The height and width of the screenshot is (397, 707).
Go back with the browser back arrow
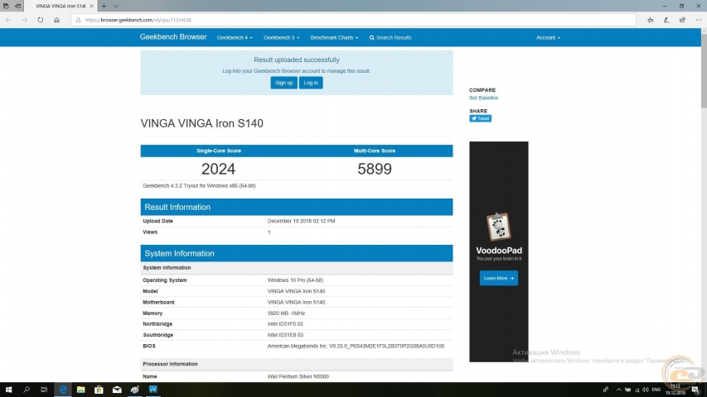click(x=8, y=20)
